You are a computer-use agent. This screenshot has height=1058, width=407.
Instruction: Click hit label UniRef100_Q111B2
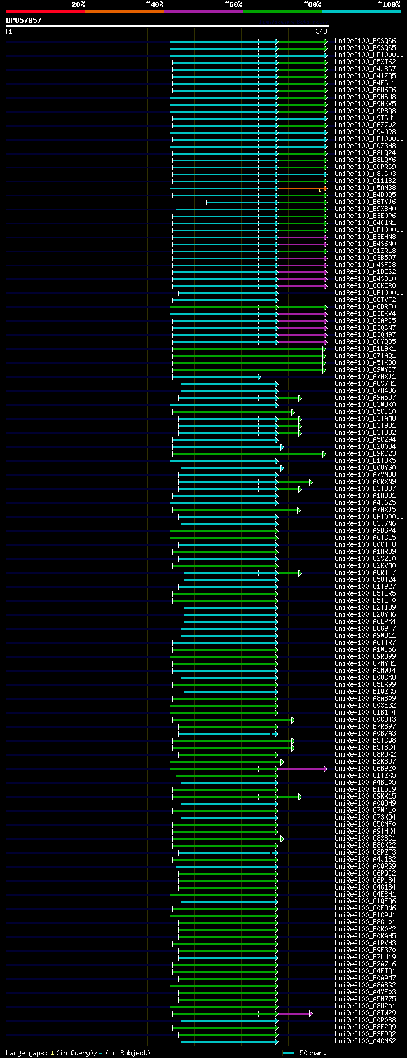tap(365, 181)
